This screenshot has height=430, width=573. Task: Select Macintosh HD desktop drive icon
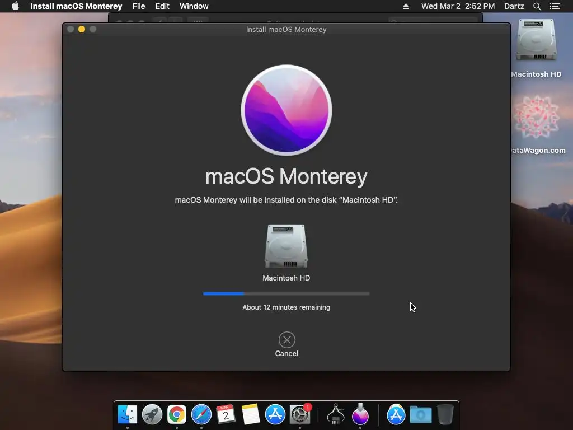536,40
